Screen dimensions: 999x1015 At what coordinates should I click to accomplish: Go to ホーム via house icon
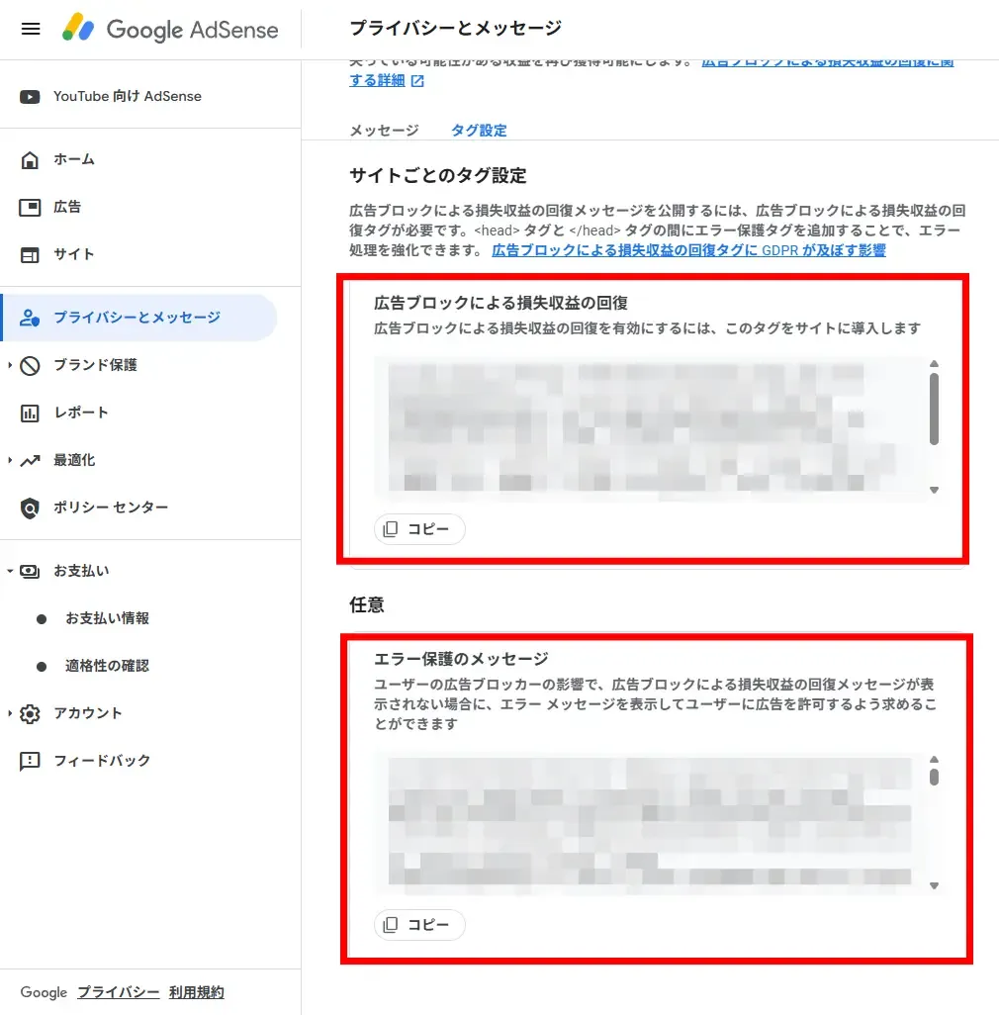(x=30, y=160)
